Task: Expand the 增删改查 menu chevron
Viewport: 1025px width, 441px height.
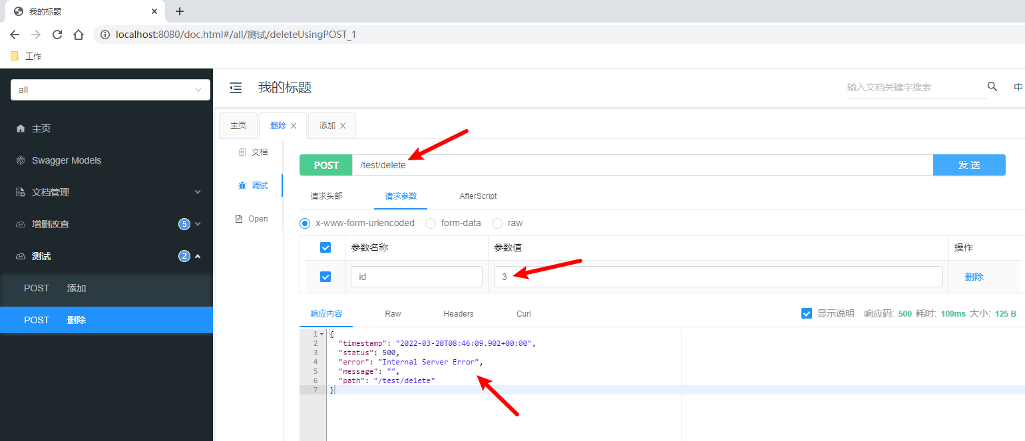Action: (198, 224)
